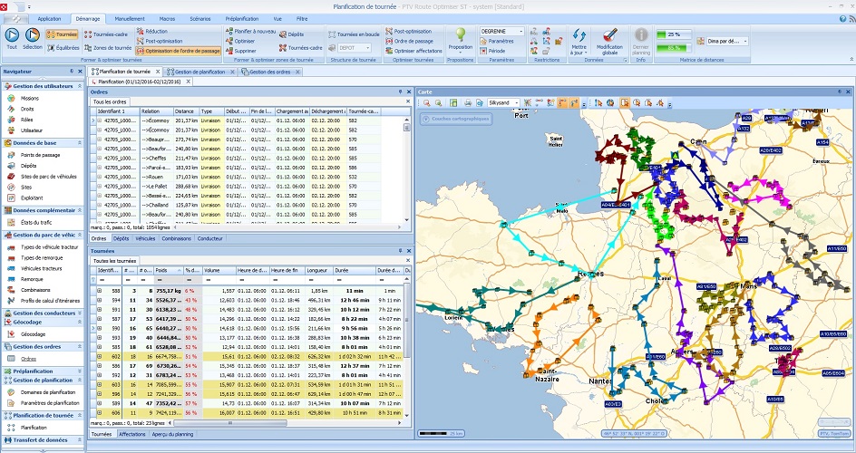The height and width of the screenshot is (453, 856).
Task: Click the Planifier à nouveau button
Action: click(x=250, y=31)
